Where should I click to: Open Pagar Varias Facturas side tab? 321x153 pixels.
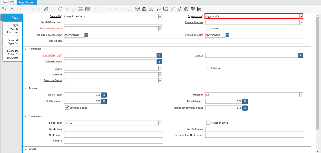point(13,29)
